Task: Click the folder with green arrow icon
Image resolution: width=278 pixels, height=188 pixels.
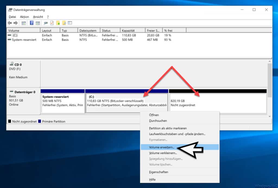Action: pos(58,23)
